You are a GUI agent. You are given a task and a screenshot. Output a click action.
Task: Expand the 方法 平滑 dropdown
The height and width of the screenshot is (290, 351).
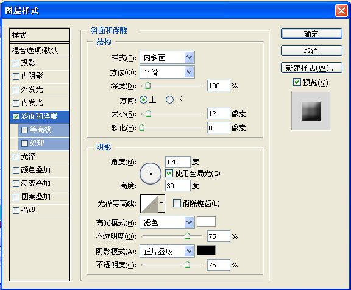(167, 72)
